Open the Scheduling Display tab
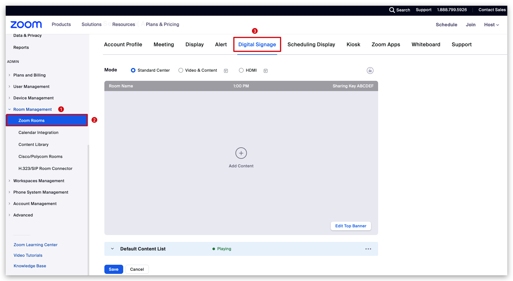Image resolution: width=513 pixels, height=281 pixels. [311, 45]
